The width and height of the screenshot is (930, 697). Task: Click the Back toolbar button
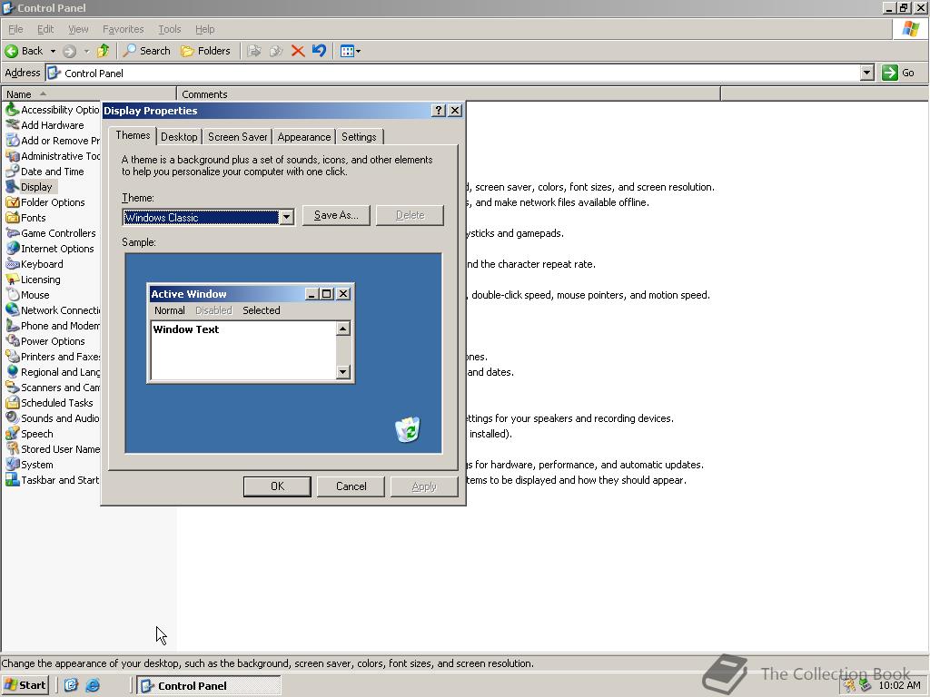[25, 51]
